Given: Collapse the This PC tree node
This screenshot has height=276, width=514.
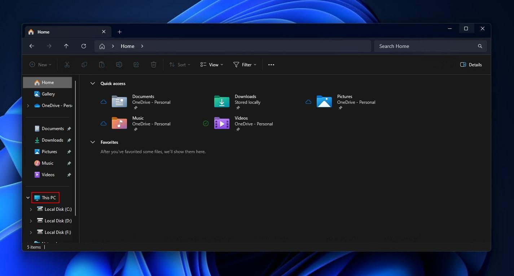Looking at the screenshot, I should point(28,198).
